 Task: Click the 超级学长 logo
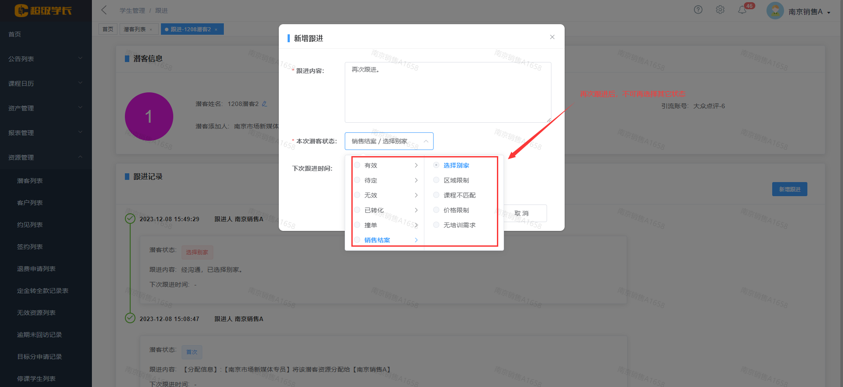pyautogui.click(x=43, y=11)
